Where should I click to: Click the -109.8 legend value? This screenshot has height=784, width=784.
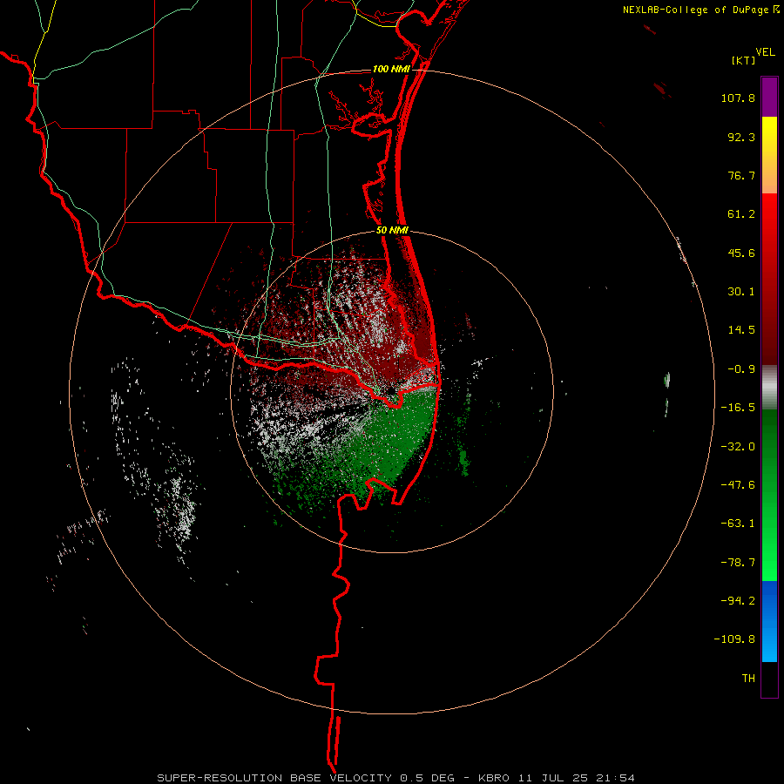click(734, 639)
